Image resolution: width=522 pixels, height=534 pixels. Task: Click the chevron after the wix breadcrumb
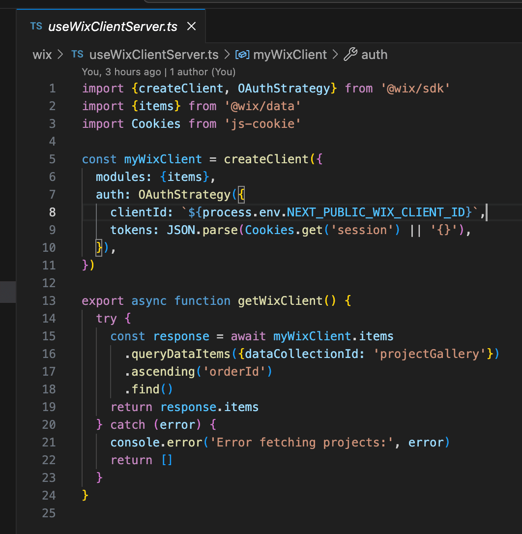coord(60,55)
